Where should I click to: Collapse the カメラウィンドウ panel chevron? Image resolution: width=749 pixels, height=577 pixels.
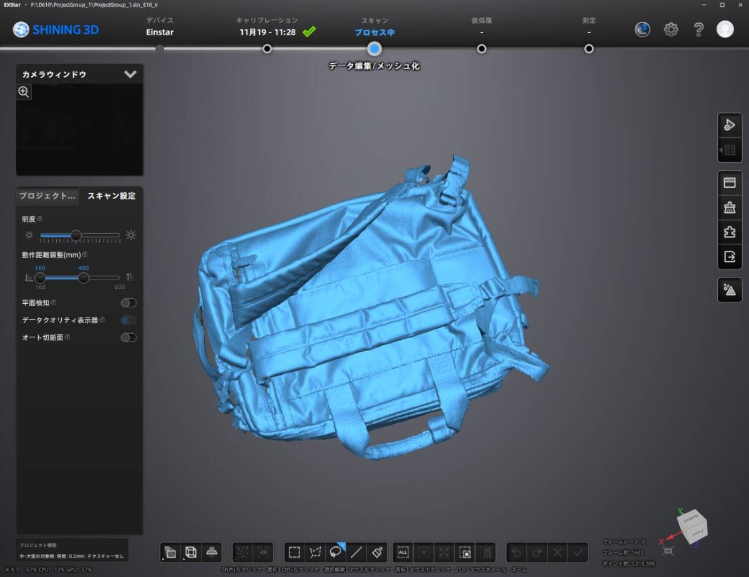(130, 74)
